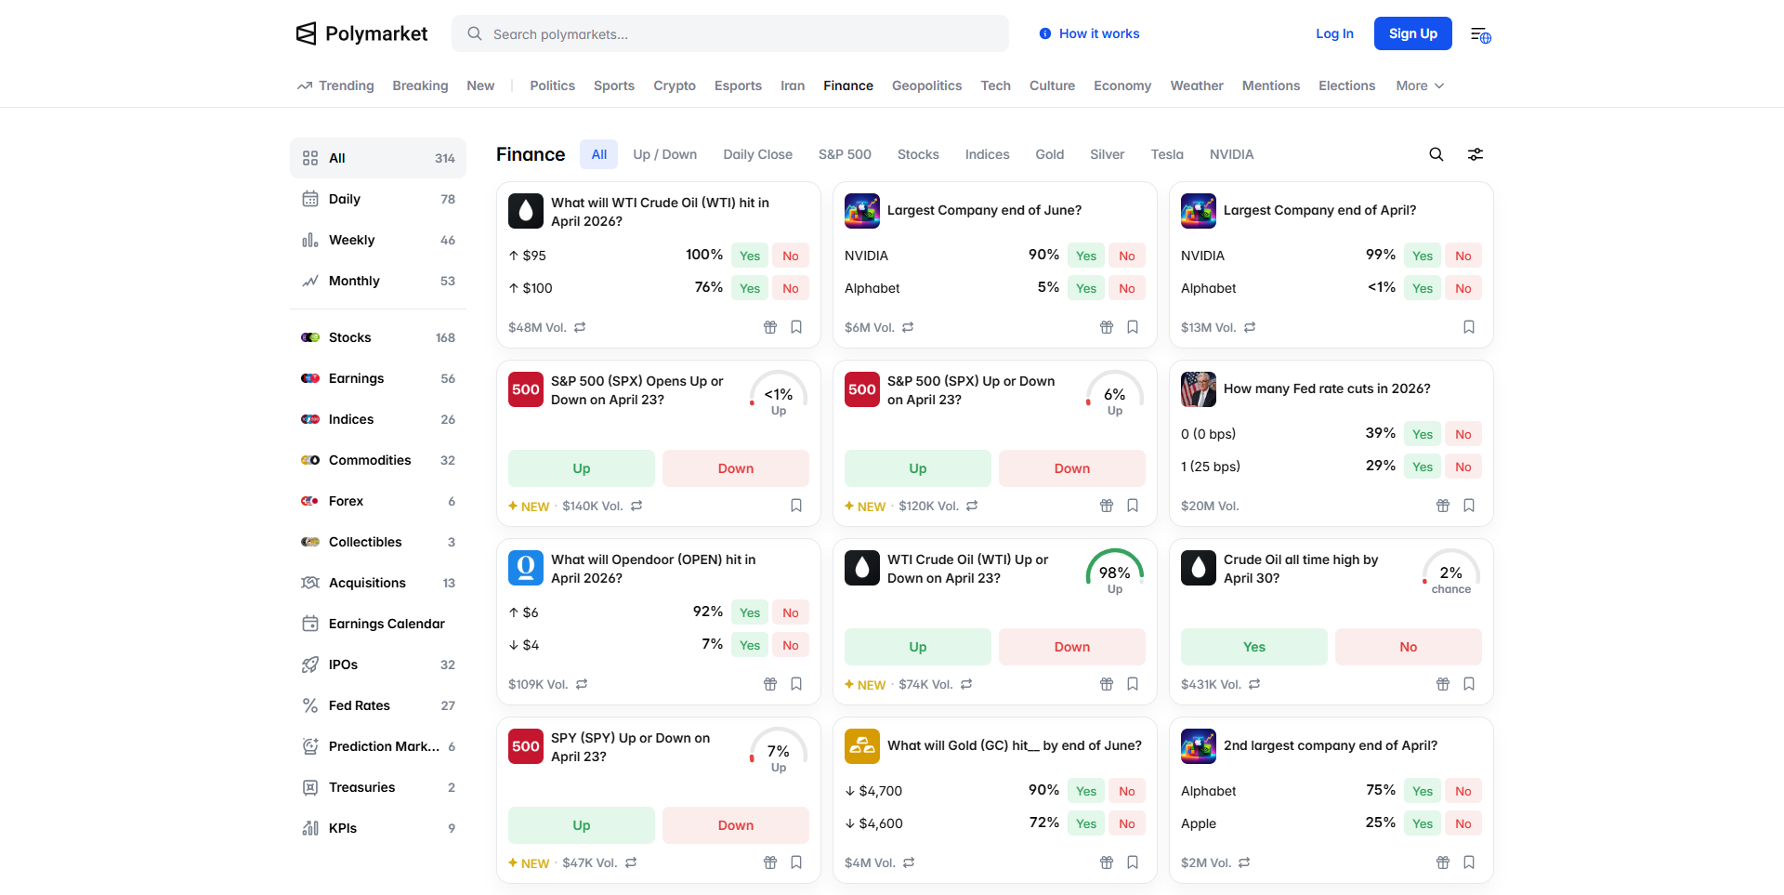Expand the More categories dropdown

(x=1419, y=86)
